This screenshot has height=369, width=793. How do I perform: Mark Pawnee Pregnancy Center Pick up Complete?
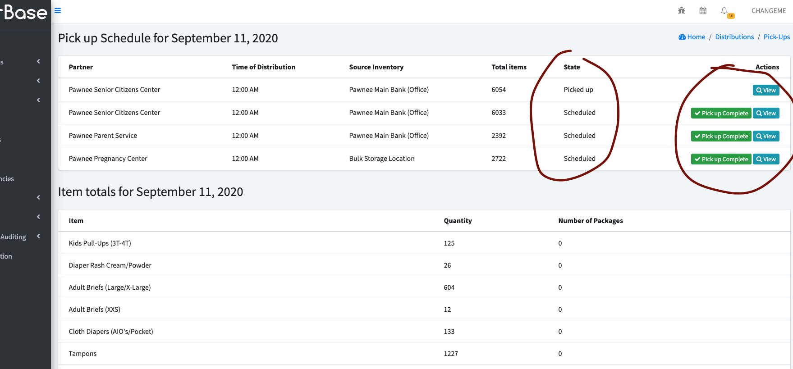(x=721, y=159)
